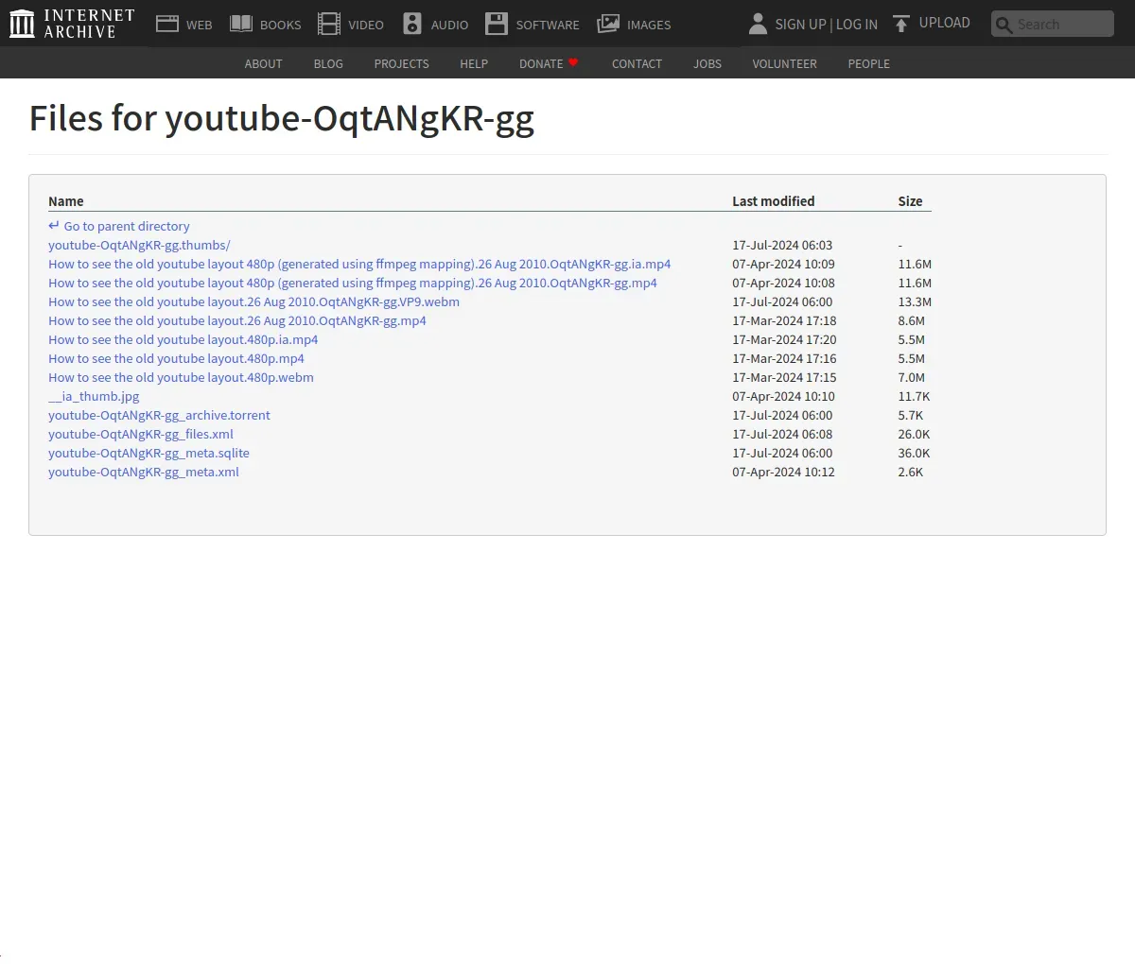This screenshot has height=964, width=1135.
Task: Open the JOBS menu item
Action: [707, 63]
